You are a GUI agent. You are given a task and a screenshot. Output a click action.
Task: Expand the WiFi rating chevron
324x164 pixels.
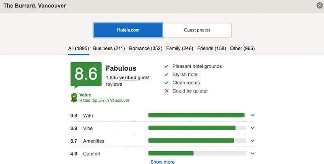pyautogui.click(x=252, y=115)
